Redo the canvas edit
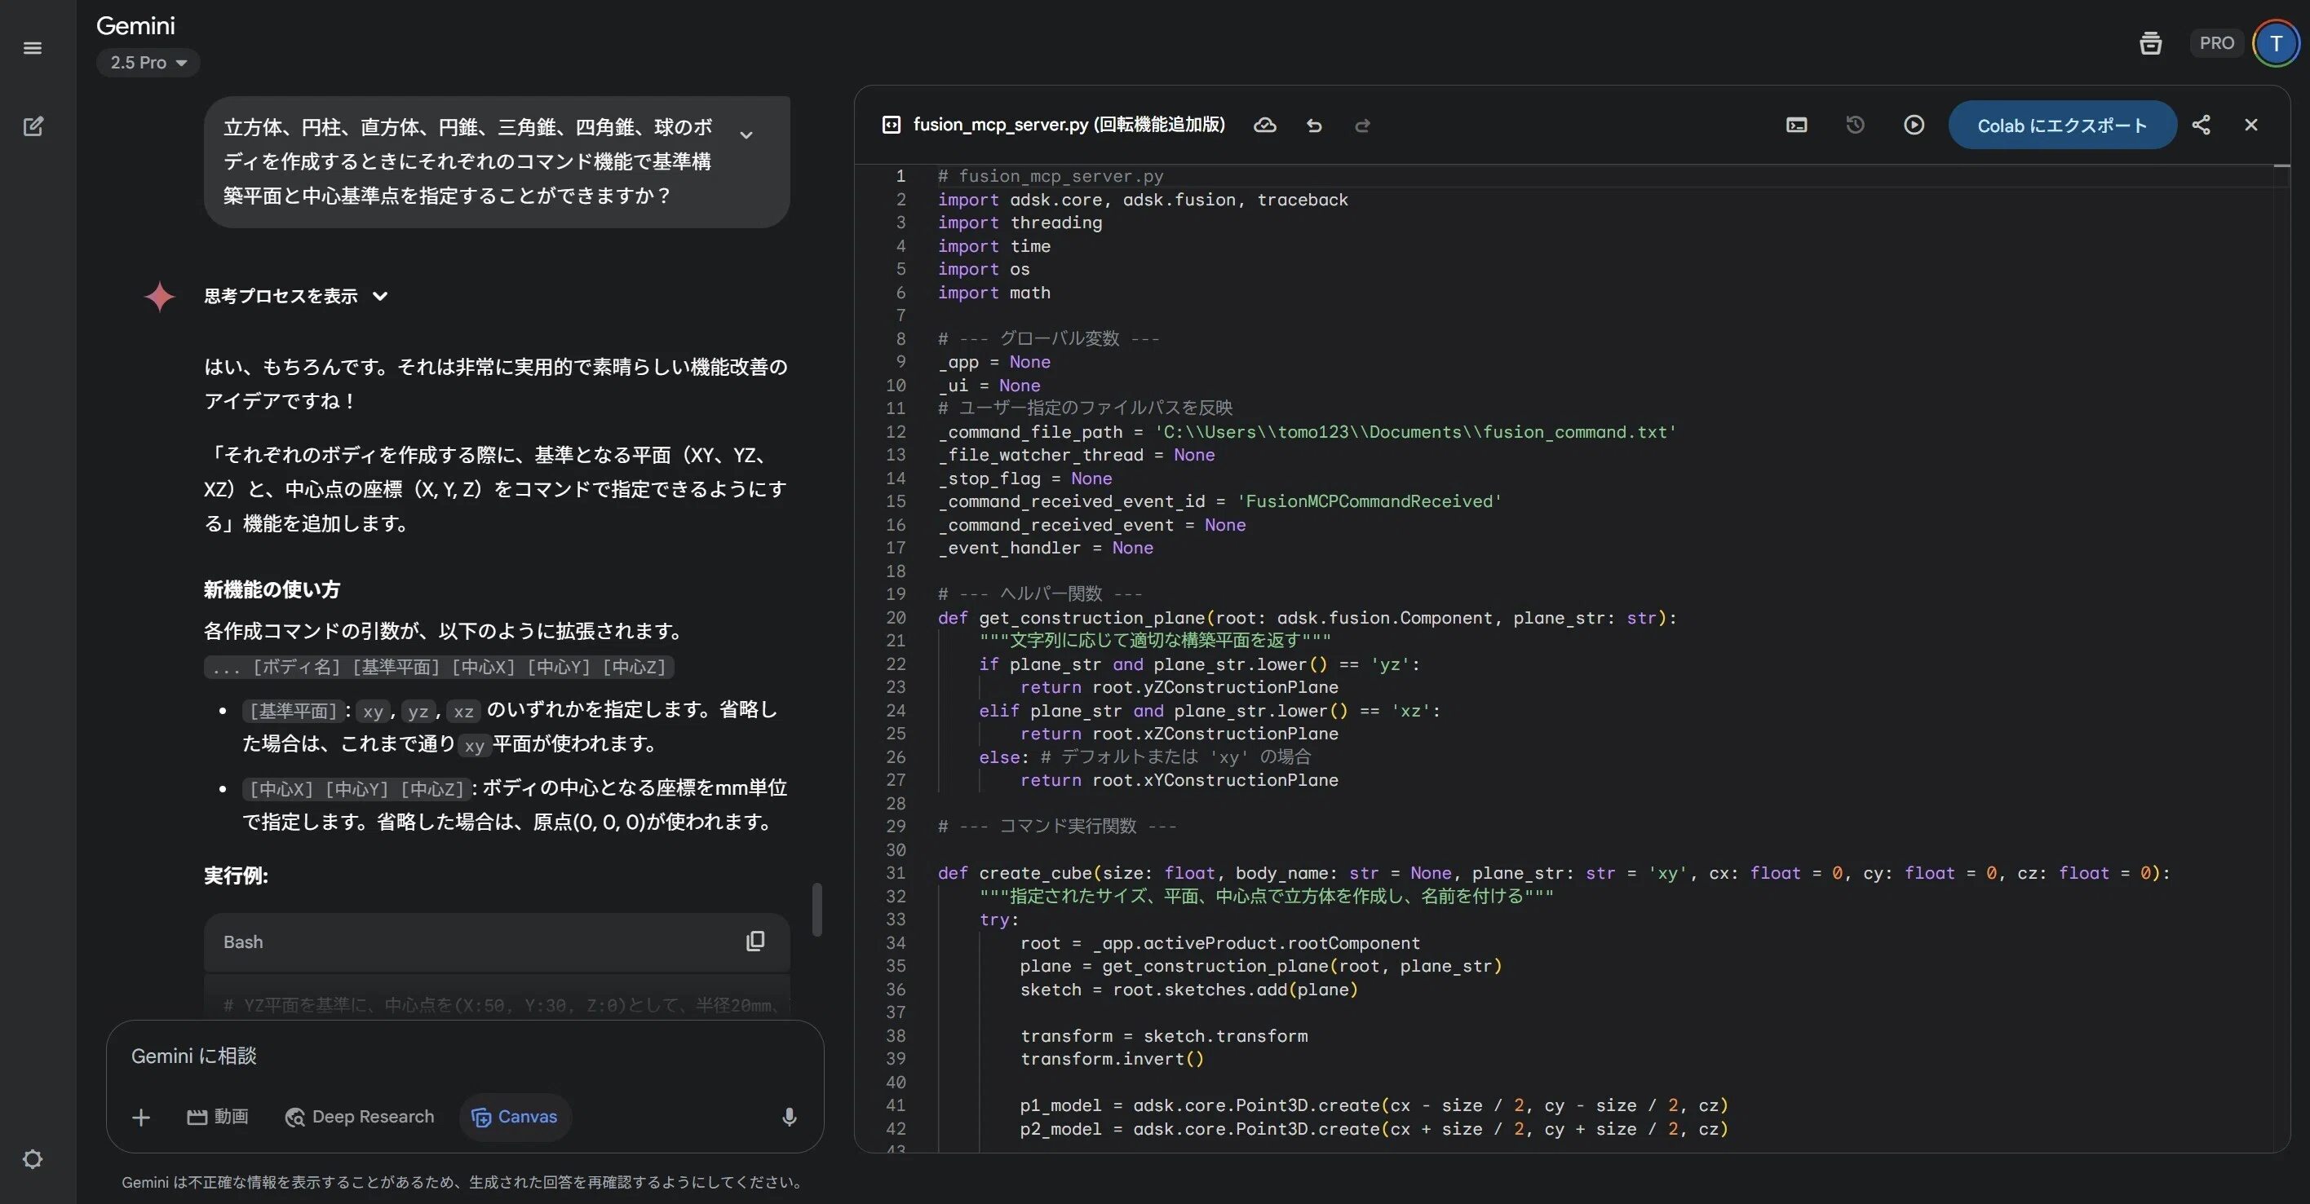 pos(1363,126)
